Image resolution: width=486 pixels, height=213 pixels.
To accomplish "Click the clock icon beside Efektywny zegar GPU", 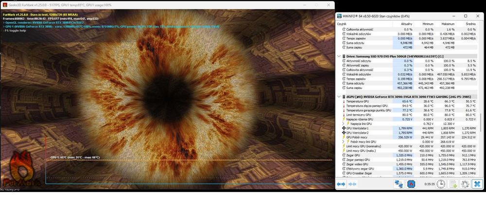I will [x=344, y=169].
